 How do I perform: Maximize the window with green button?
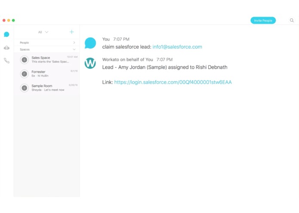click(13, 20)
